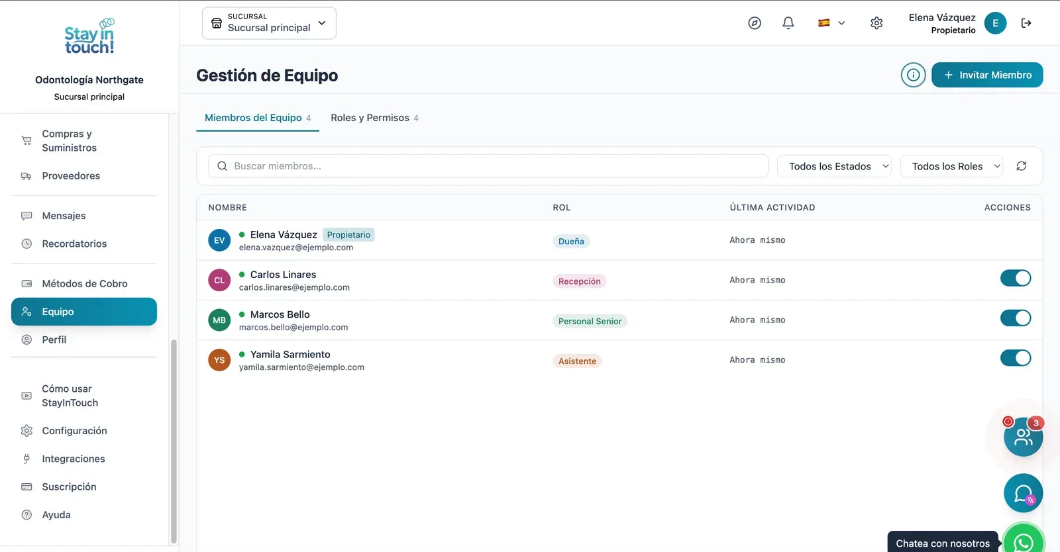Switch to Miembros del Equipo tab
This screenshot has height=552, width=1060.
tap(258, 118)
